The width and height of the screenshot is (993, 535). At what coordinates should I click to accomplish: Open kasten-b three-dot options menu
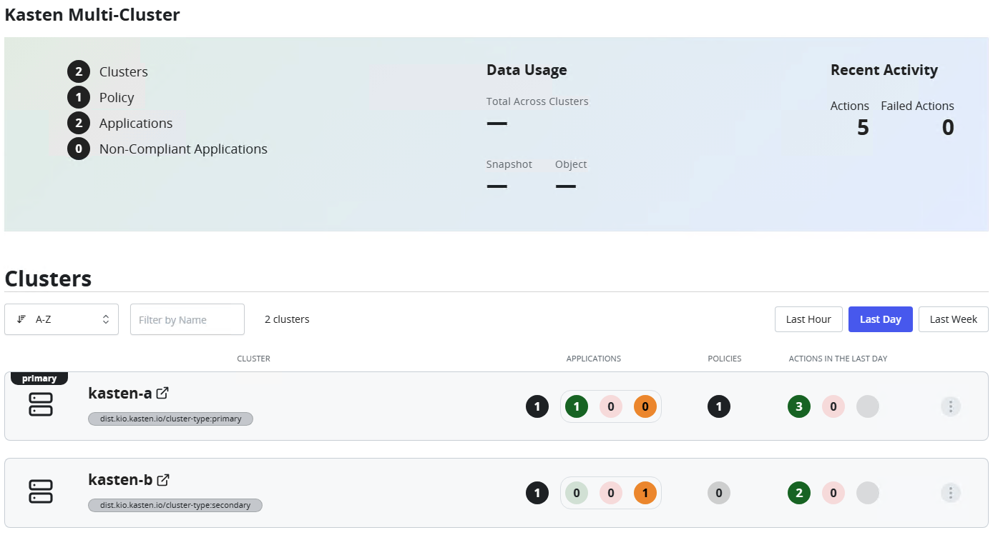(950, 493)
